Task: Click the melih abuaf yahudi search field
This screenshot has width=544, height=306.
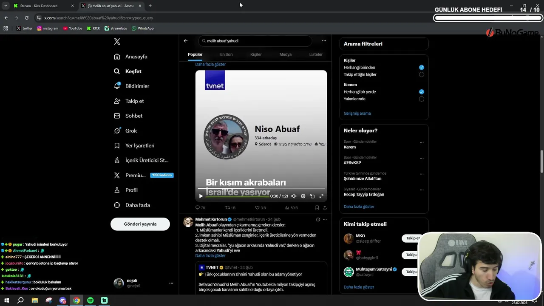Action: coord(255,41)
